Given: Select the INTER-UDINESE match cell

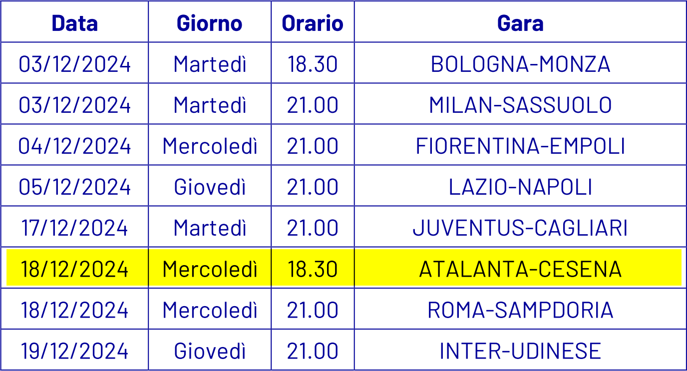Looking at the screenshot, I should point(520,351).
